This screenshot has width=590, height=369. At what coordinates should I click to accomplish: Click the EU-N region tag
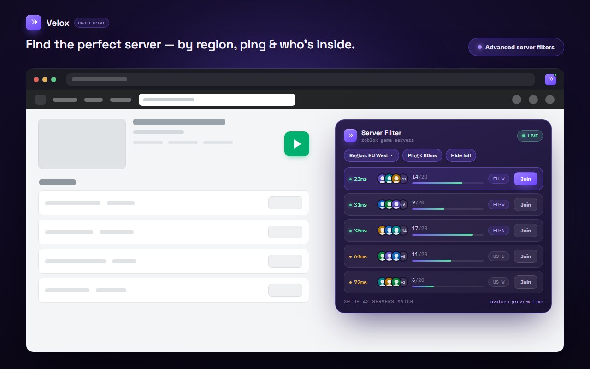499,231
